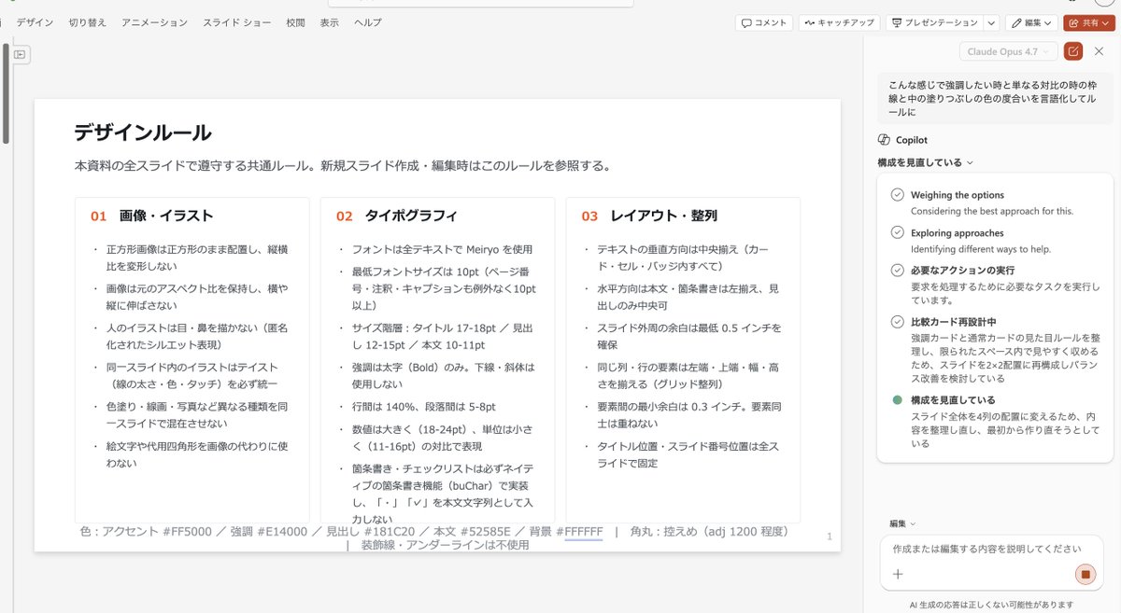Select the レイアウト・整列 card heading
Screen dimensions: 1121x613
663,216
